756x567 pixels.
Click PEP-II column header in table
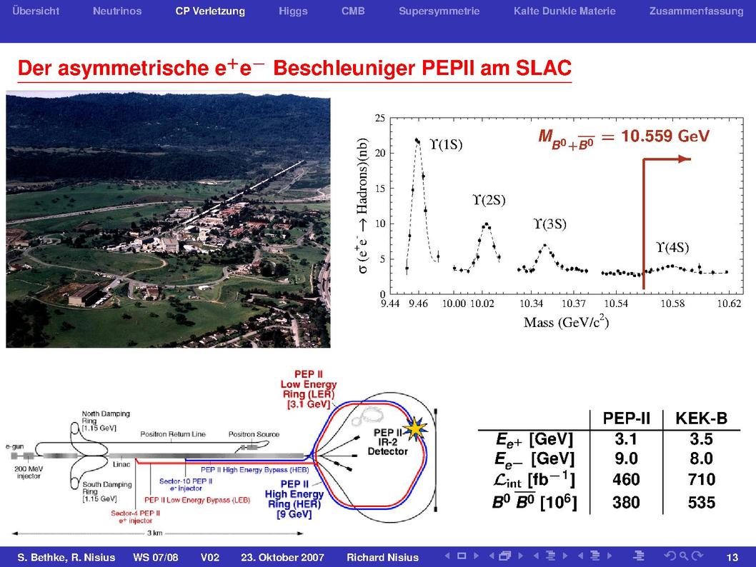pyautogui.click(x=626, y=418)
